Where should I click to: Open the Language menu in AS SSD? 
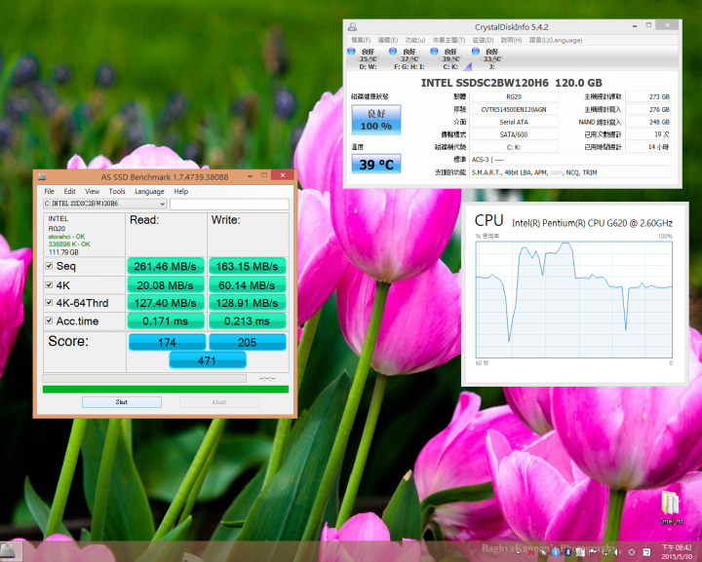coord(149,191)
